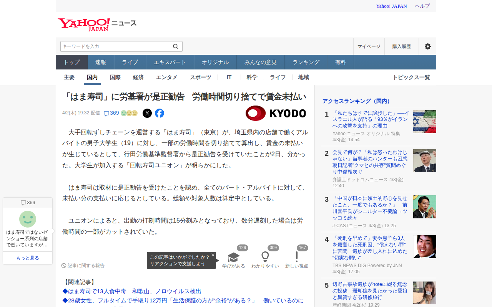Open related article はま寿司で13人食中毒

click(x=132, y=291)
